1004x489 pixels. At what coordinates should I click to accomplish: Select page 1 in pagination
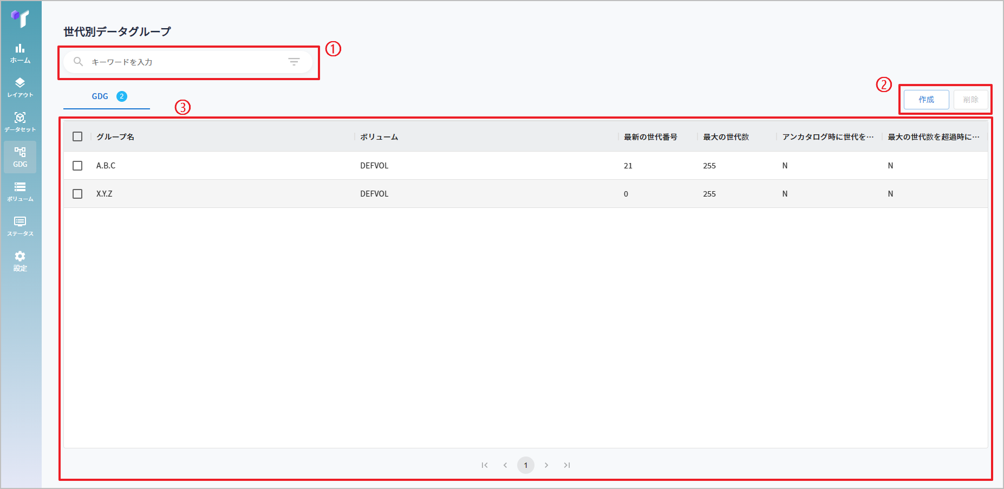[526, 465]
